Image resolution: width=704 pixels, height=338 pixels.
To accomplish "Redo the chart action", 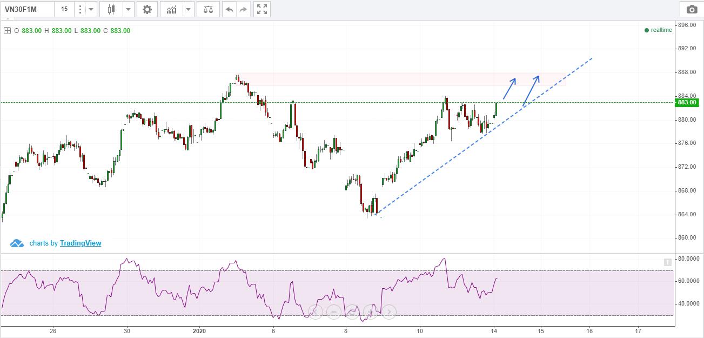I will coord(243,9).
